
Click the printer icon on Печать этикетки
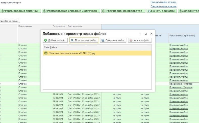pyautogui.click(x=149, y=11)
